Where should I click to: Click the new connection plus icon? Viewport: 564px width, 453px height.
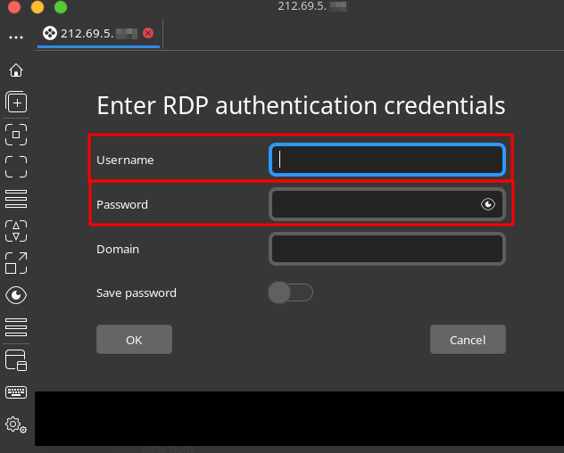point(16,103)
